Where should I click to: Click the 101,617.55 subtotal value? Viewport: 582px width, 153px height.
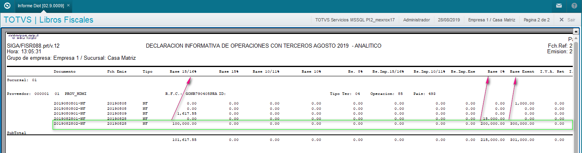[x=184, y=140]
